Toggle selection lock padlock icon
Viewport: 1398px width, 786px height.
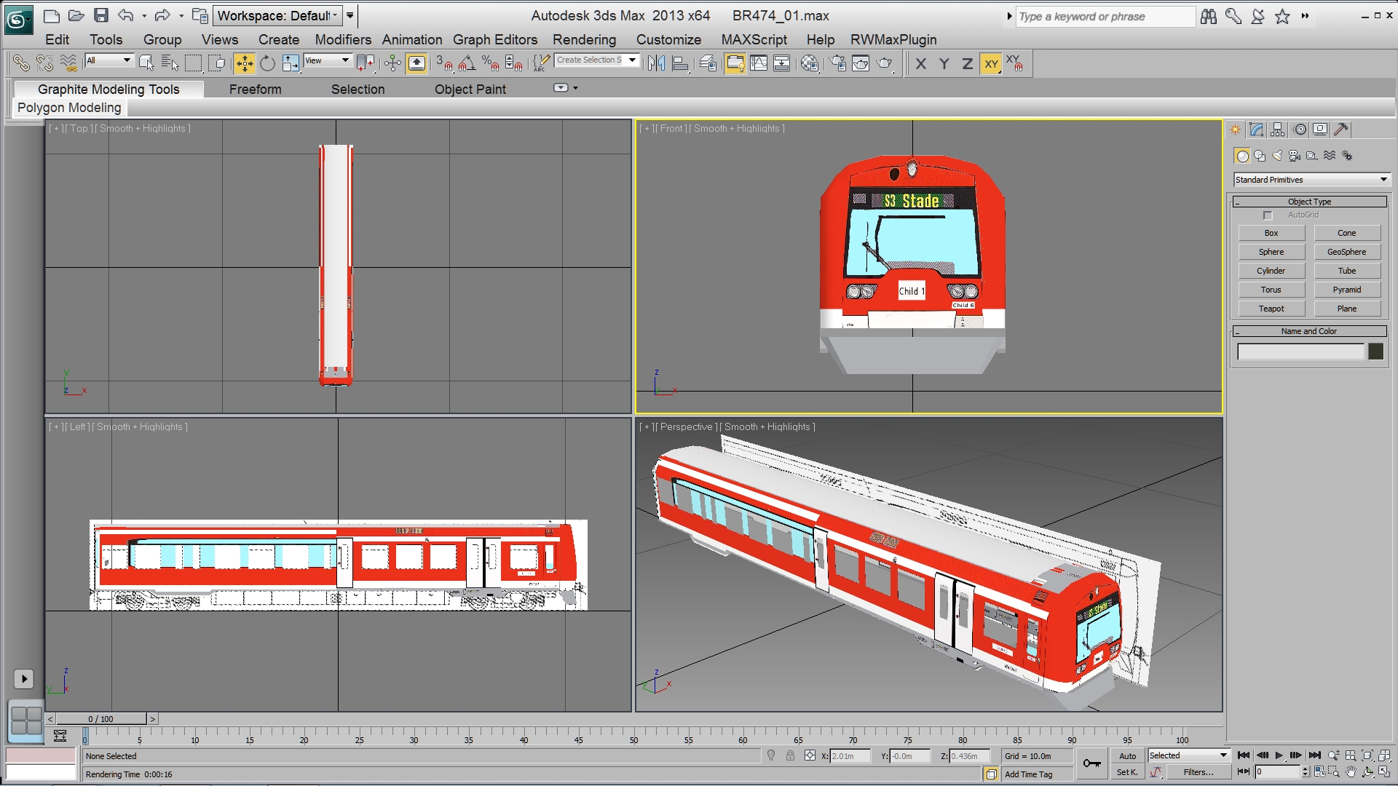coord(790,756)
